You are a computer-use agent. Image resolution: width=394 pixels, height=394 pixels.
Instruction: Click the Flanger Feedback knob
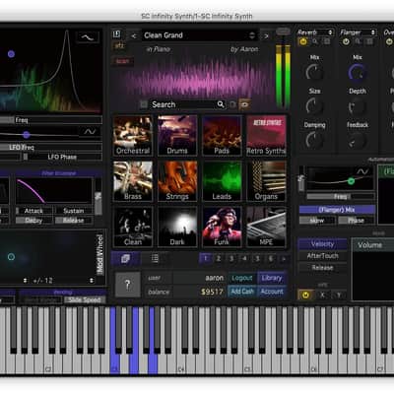coord(358,140)
